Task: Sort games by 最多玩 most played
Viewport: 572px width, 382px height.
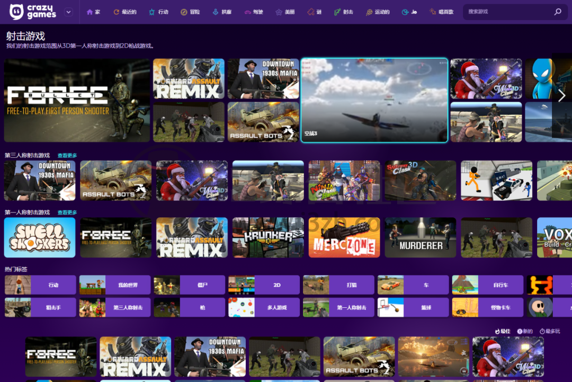Action: click(550, 331)
